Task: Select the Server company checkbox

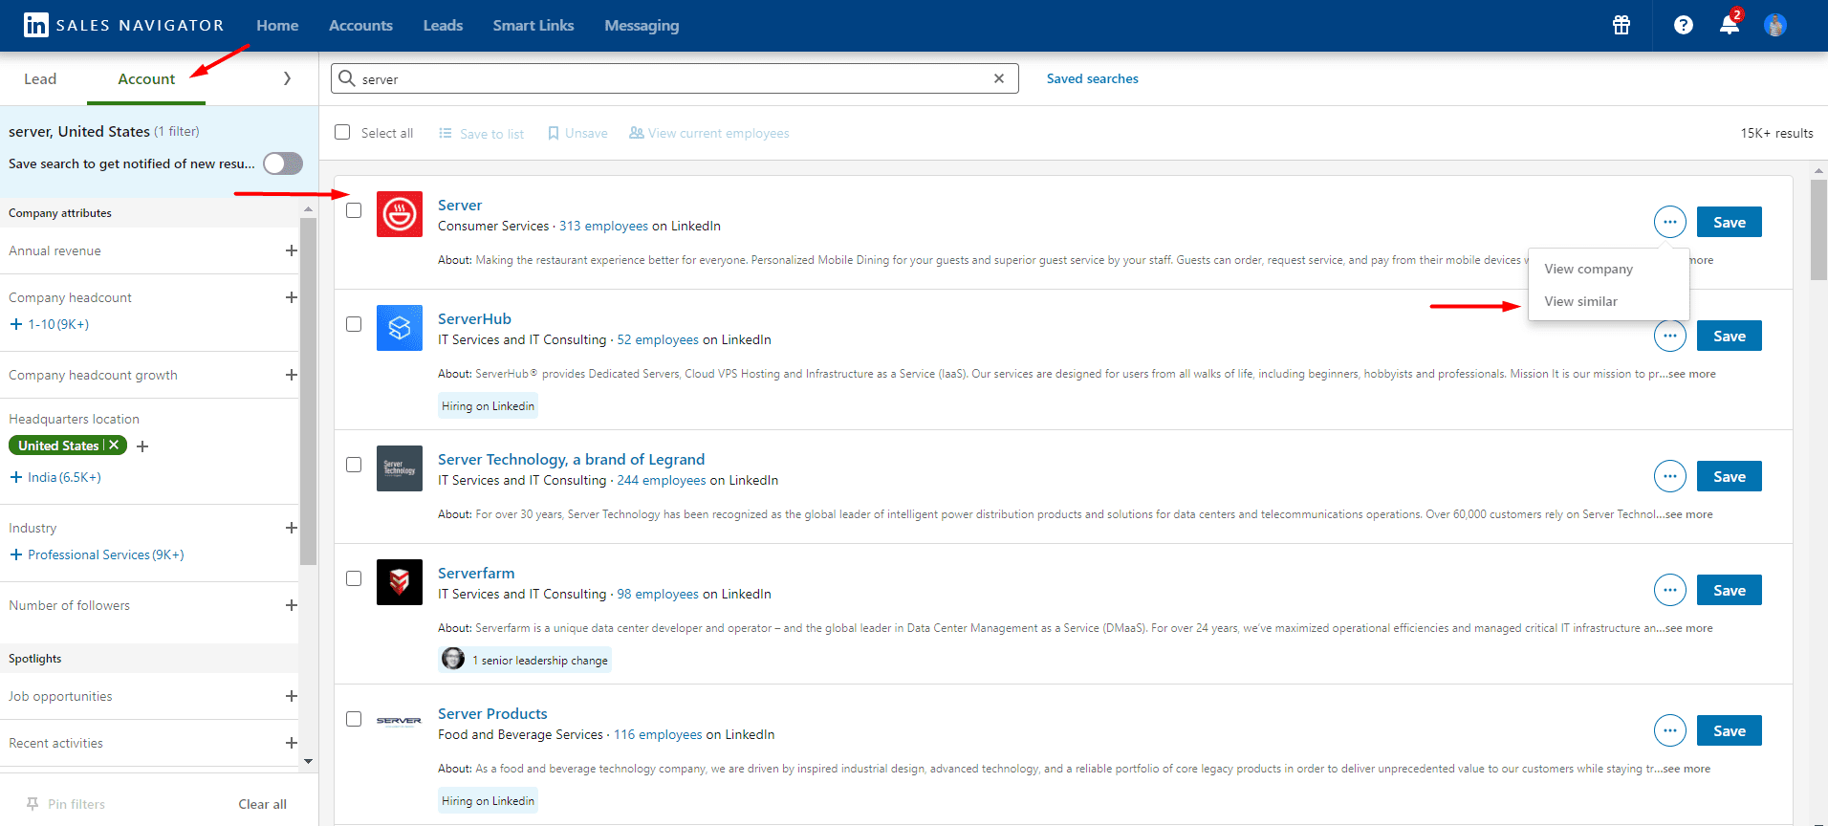Action: tap(354, 210)
